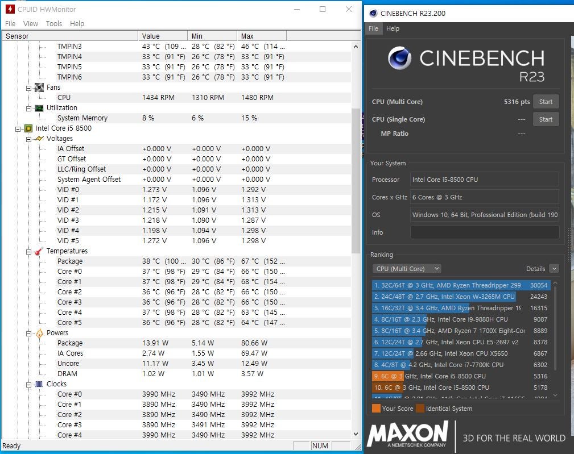Click the NUM status bar indicator
The width and height of the screenshot is (574, 454).
tap(320, 445)
